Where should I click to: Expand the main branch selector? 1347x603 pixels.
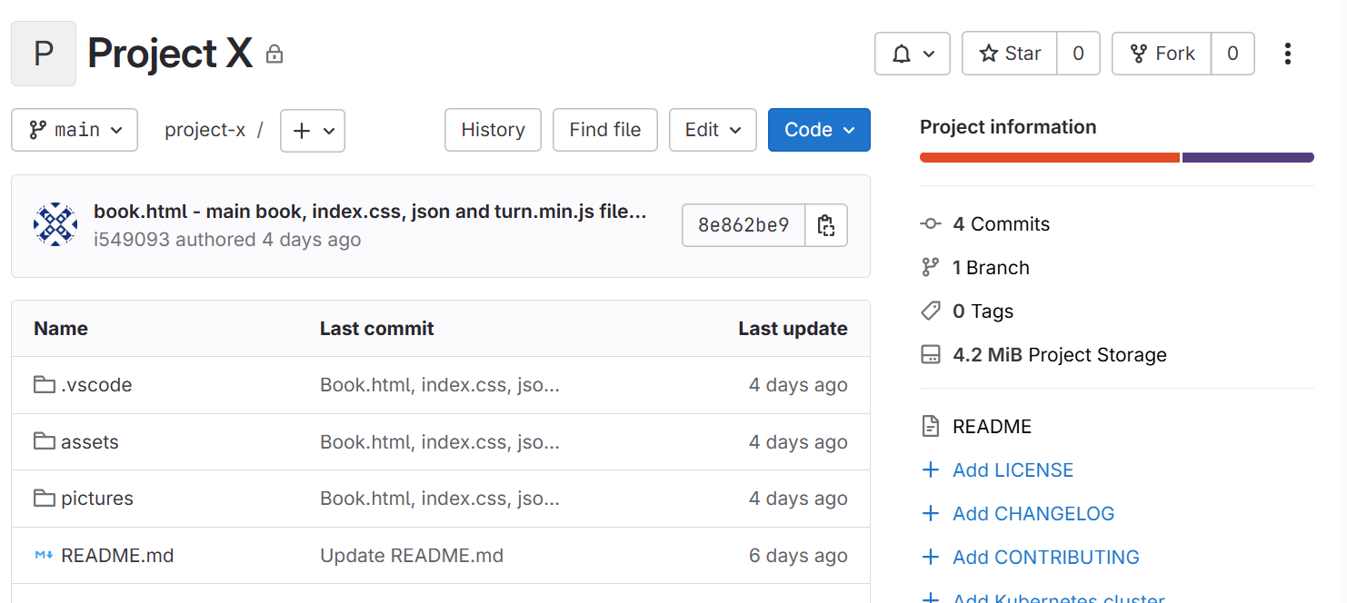point(75,130)
